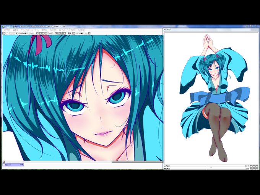Image resolution: width=260 pixels, height=195 pixels.
Task: Click the navigator reset zoom button
Action: [x=257, y=166]
